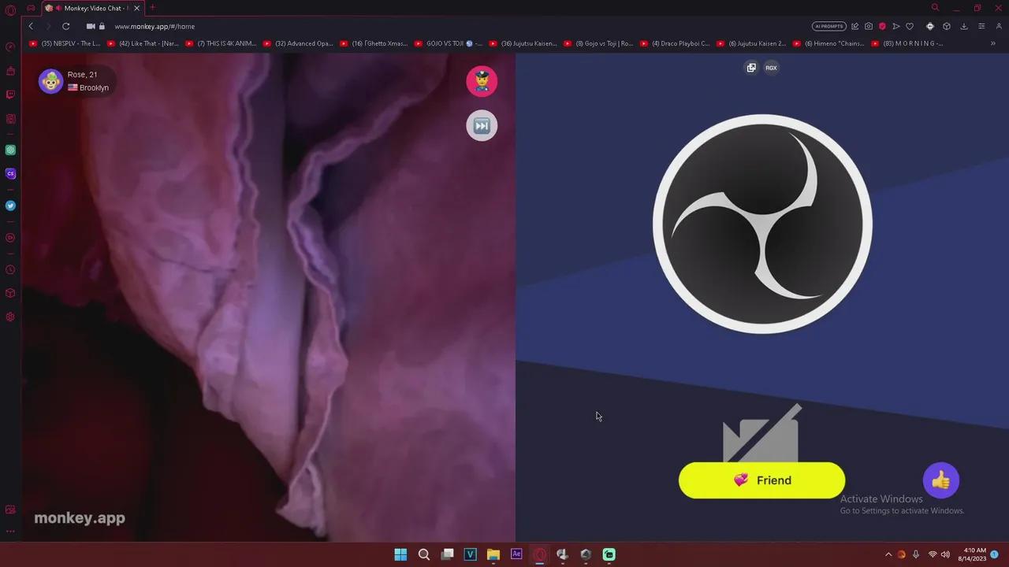
Task: Open bookmark '(42) Like That - [Nar...'
Action: (143, 43)
